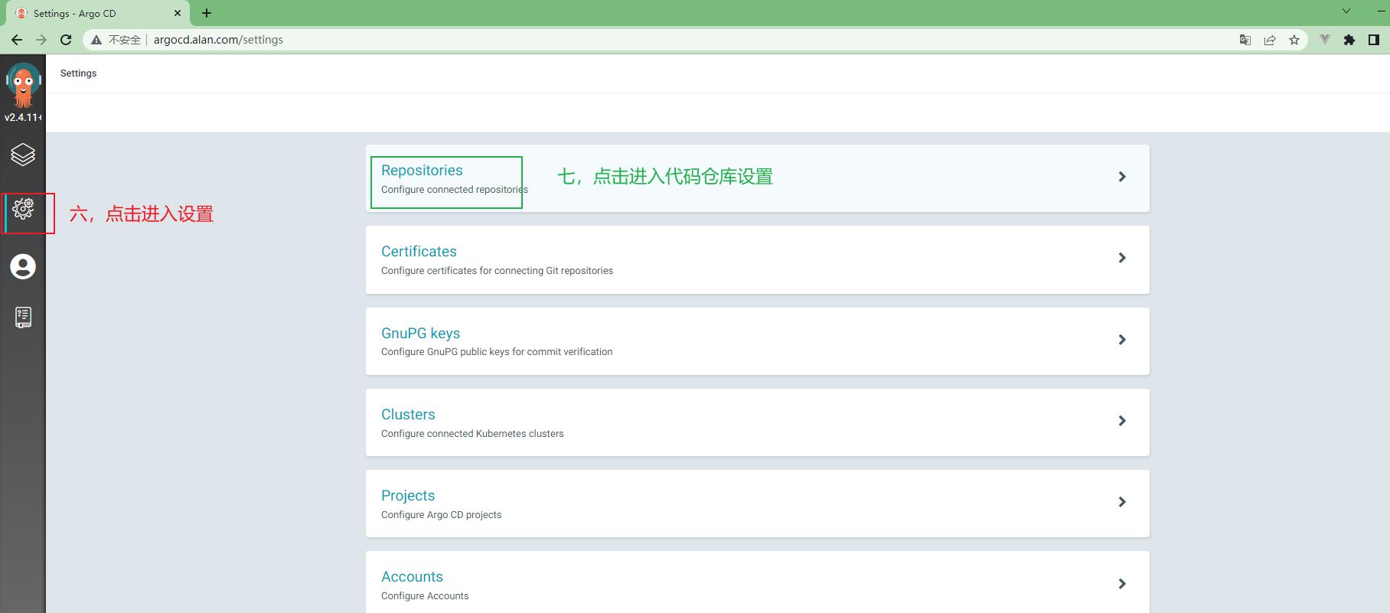Go forward with browser forward arrow
The width and height of the screenshot is (1390, 613).
[41, 40]
